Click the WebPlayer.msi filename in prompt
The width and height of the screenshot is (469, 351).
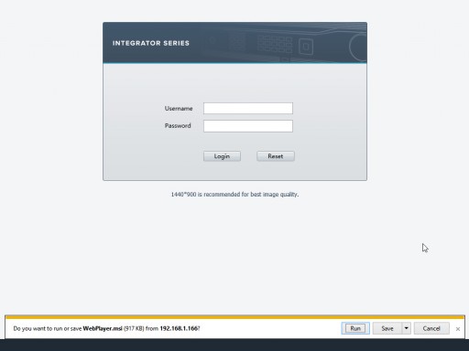103,328
